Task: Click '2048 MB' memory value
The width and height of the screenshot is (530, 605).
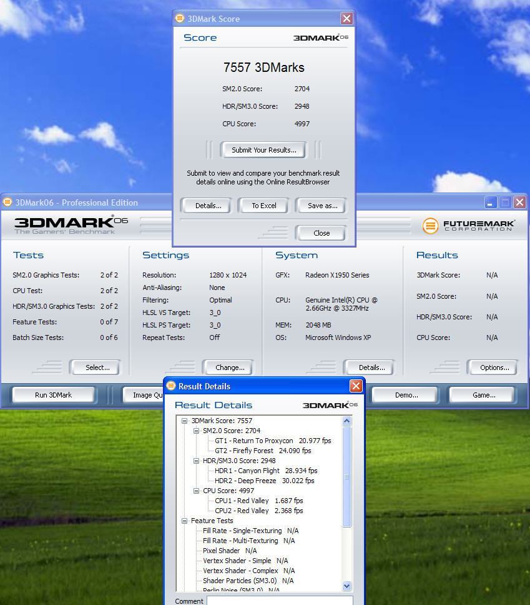Action: click(x=318, y=325)
